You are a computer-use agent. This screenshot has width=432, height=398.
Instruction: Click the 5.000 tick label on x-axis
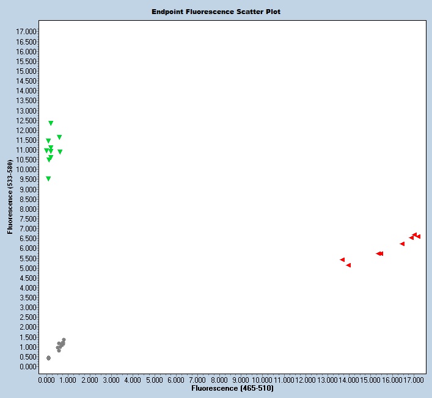click(155, 380)
